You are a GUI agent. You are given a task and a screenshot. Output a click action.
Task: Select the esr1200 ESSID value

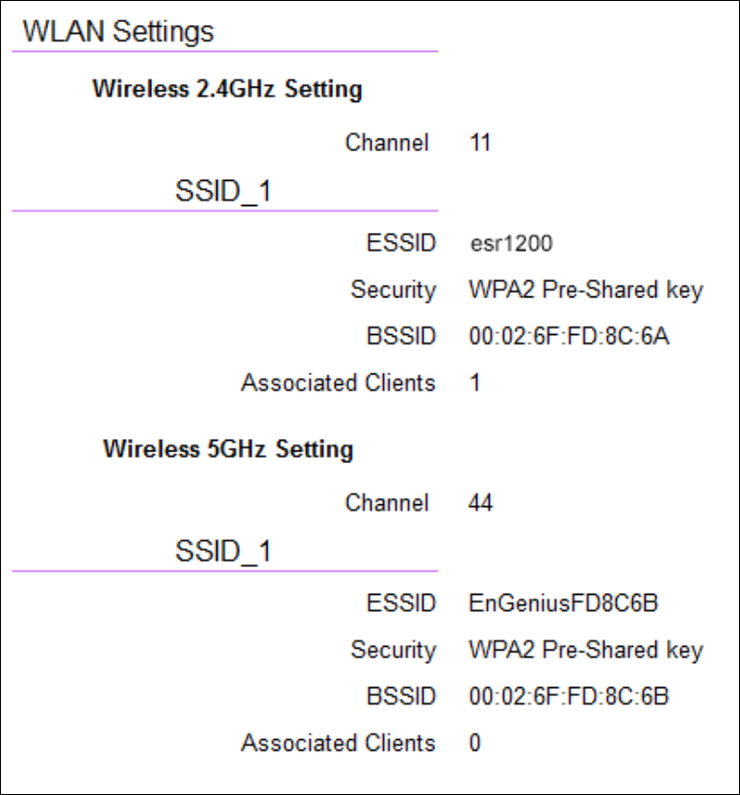510,244
